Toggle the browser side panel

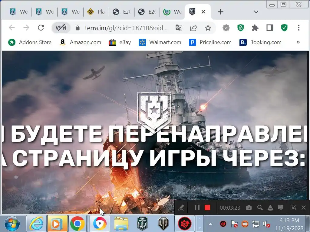pos(270,28)
